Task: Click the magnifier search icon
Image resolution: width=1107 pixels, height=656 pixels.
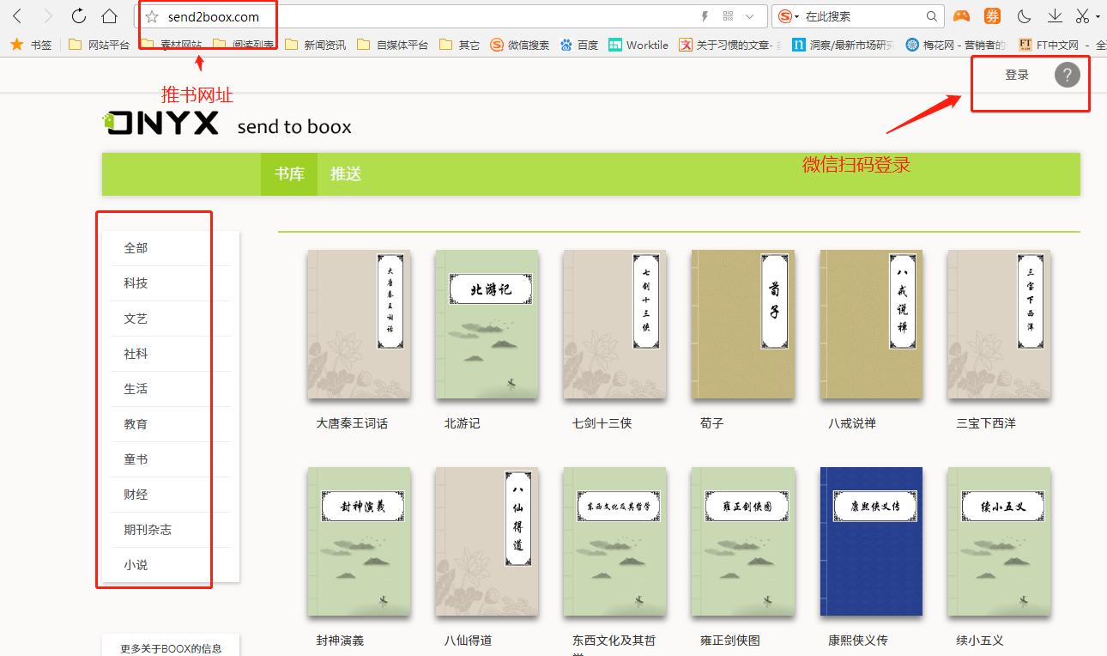Action: [932, 16]
